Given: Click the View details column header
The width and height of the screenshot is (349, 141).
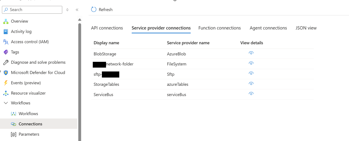Looking at the screenshot, I should tap(252, 43).
